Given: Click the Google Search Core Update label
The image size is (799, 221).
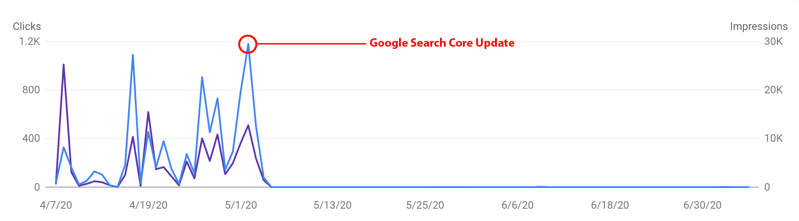Looking at the screenshot, I should click(442, 43).
